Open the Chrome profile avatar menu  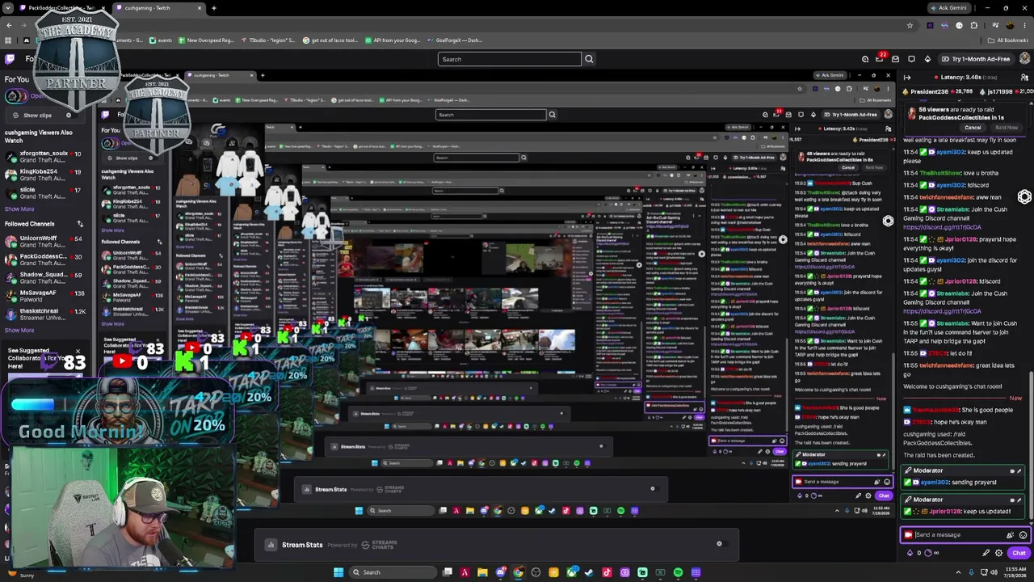[x=1008, y=25]
